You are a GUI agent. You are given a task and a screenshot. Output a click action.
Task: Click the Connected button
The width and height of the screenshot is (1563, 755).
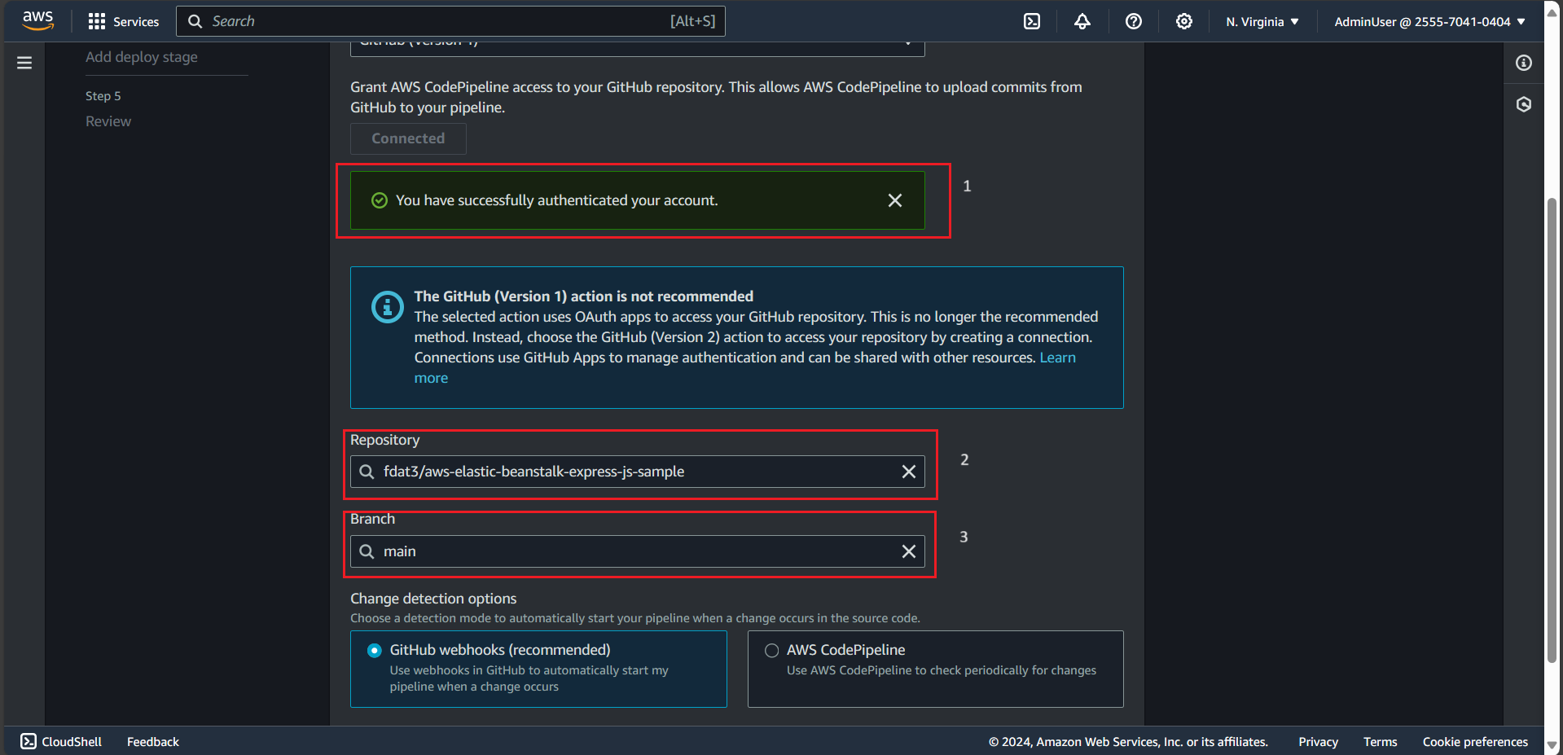click(408, 138)
